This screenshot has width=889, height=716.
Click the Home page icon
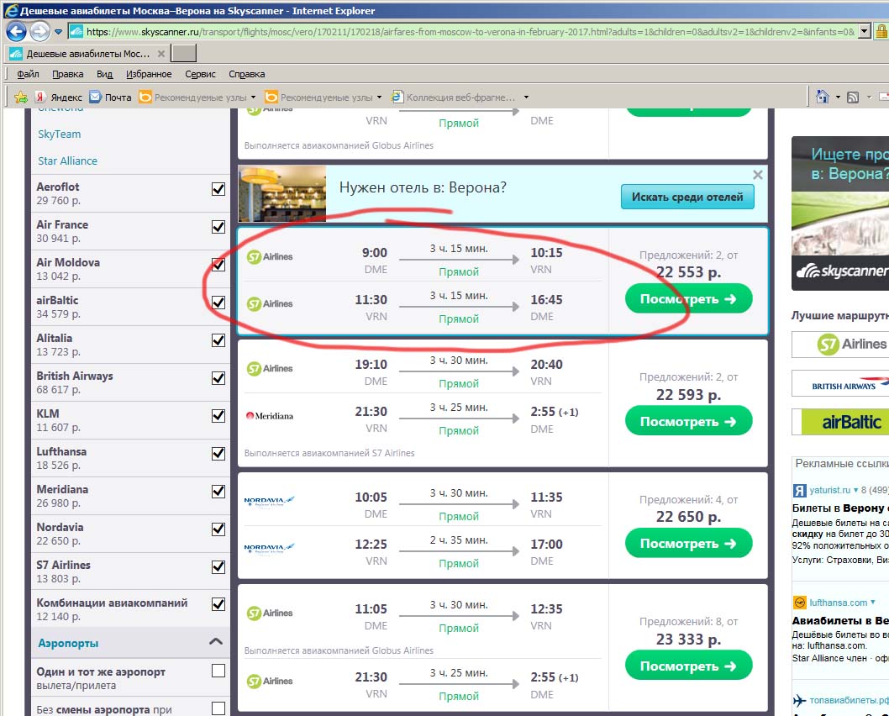(x=822, y=97)
